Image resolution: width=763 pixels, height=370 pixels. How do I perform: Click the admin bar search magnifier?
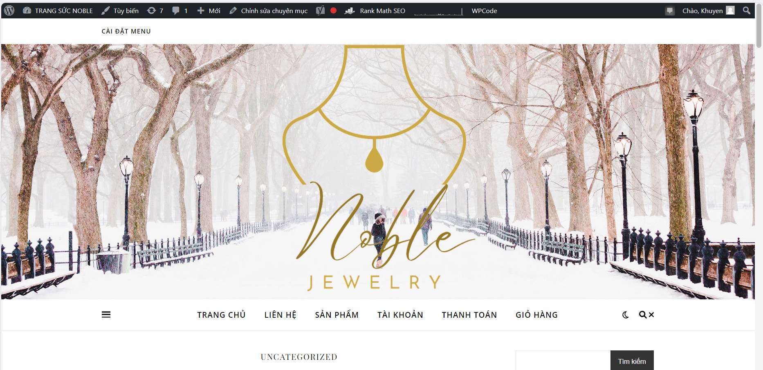[x=747, y=11]
